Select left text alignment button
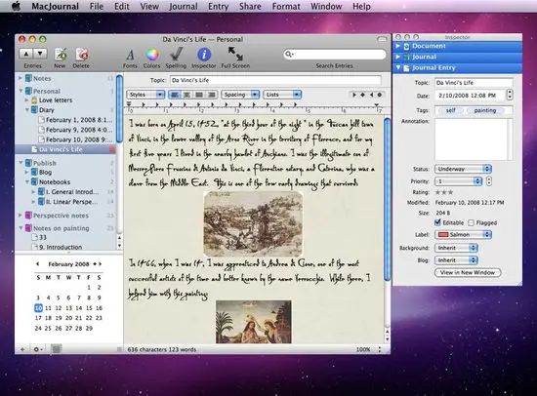The width and height of the screenshot is (537, 396). [175, 95]
